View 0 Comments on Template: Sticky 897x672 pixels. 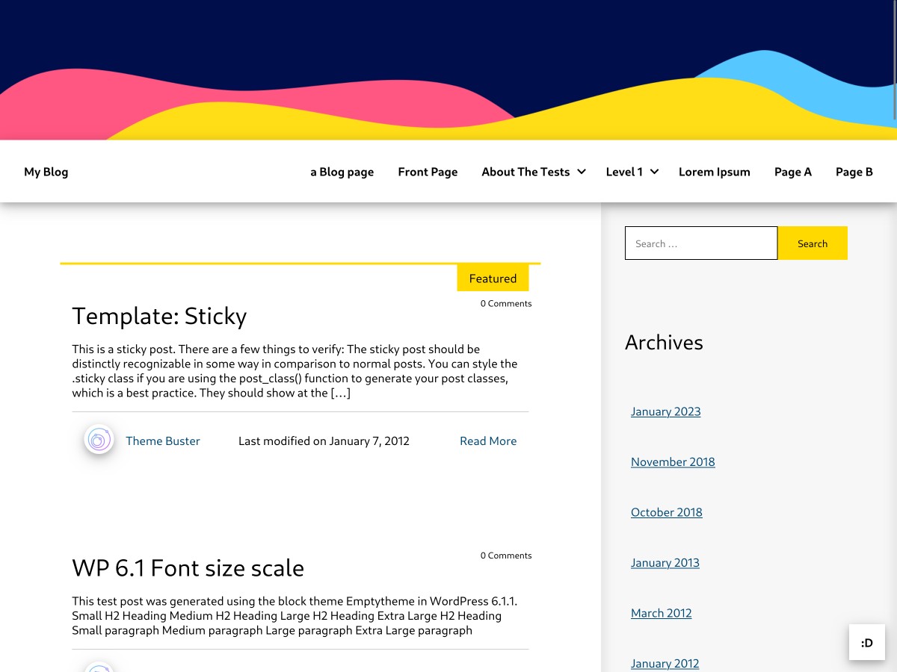[x=506, y=303]
